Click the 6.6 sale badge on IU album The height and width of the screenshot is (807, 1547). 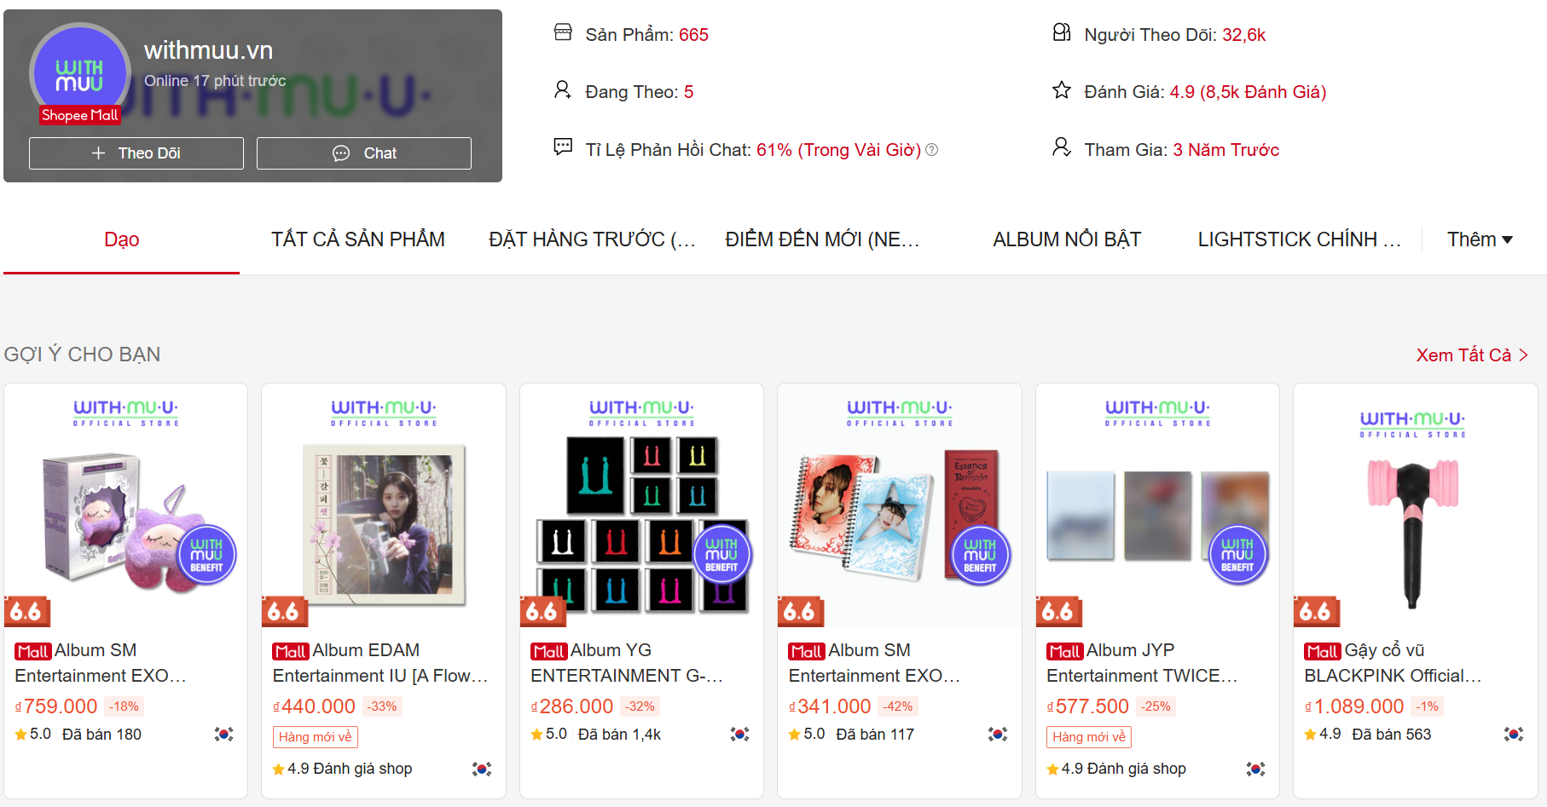click(283, 611)
